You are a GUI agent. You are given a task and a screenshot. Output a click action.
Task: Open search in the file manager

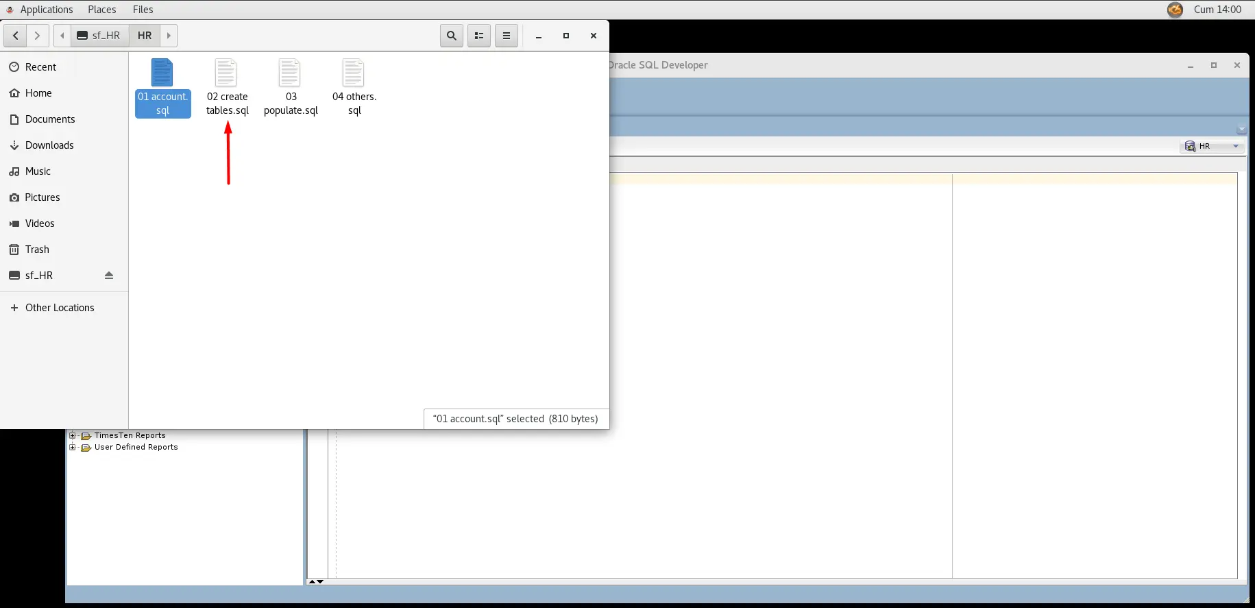tap(451, 36)
